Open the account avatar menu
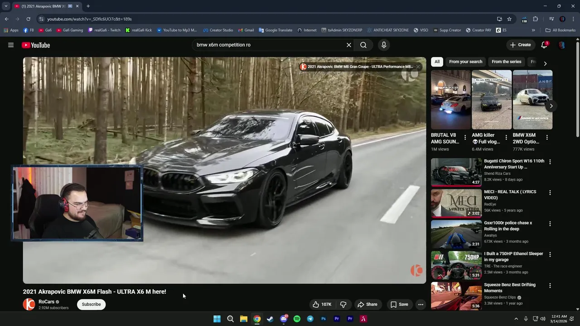Screen dimensions: 580x326 point(562,45)
